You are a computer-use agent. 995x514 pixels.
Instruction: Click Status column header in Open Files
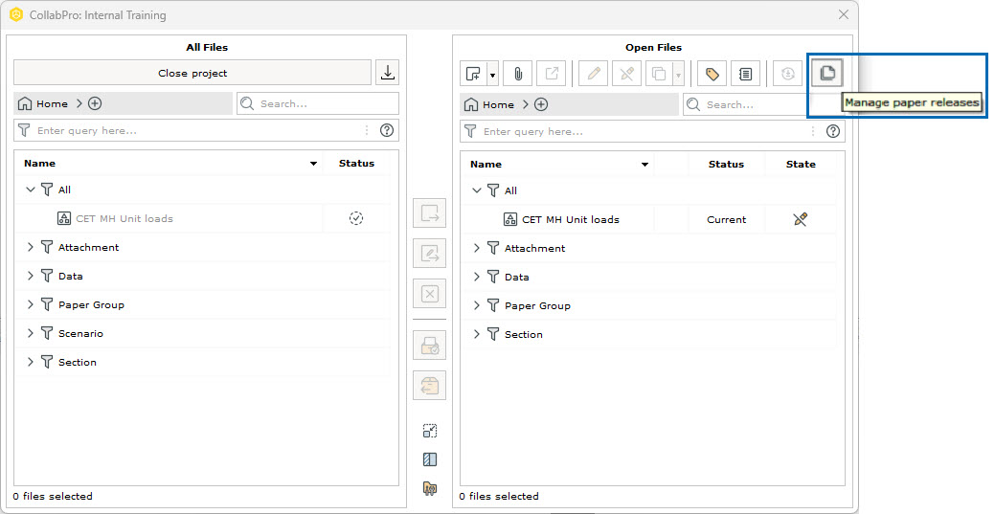(726, 164)
